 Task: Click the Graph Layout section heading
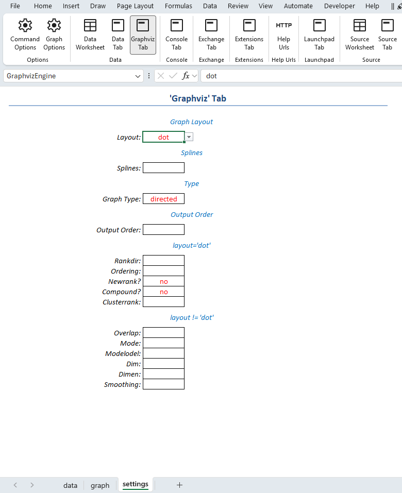191,122
